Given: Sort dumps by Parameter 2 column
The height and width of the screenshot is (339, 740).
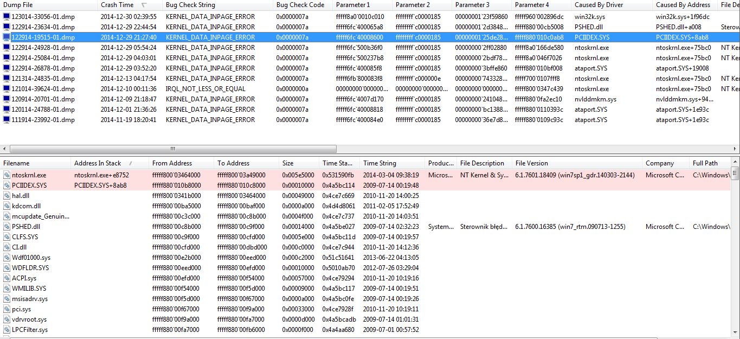Looking at the screenshot, I should point(422,5).
